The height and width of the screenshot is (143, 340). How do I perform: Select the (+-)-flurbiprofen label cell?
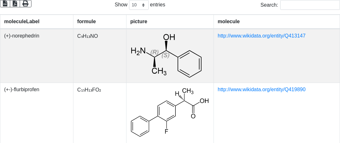(x=22, y=90)
